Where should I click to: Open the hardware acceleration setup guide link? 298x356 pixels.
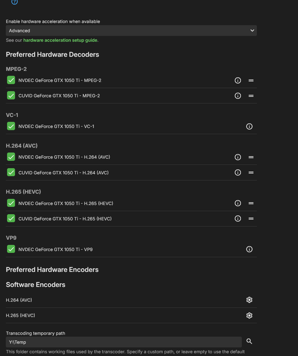click(60, 40)
